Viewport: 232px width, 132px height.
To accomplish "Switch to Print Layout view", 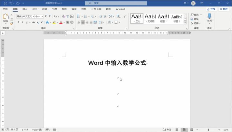I will pyautogui.click(x=184, y=130).
